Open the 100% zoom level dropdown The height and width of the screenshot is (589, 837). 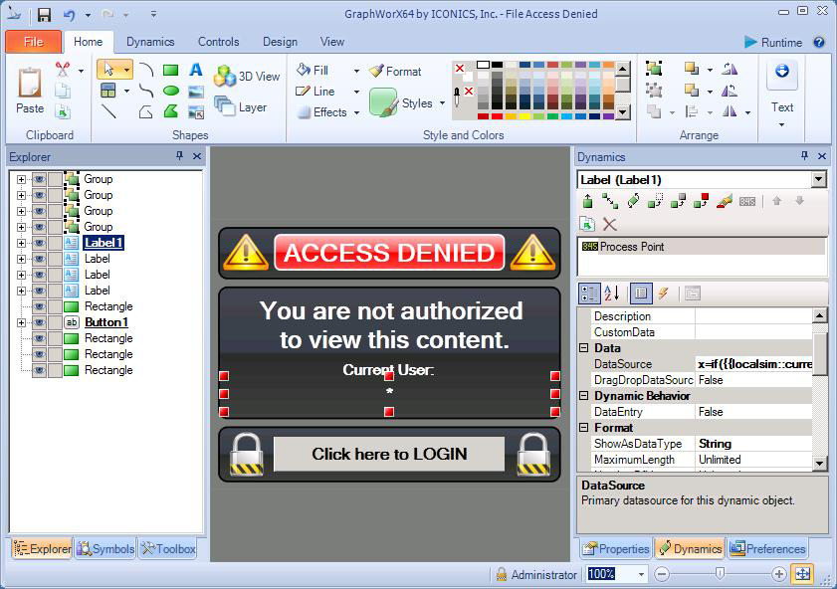click(641, 574)
